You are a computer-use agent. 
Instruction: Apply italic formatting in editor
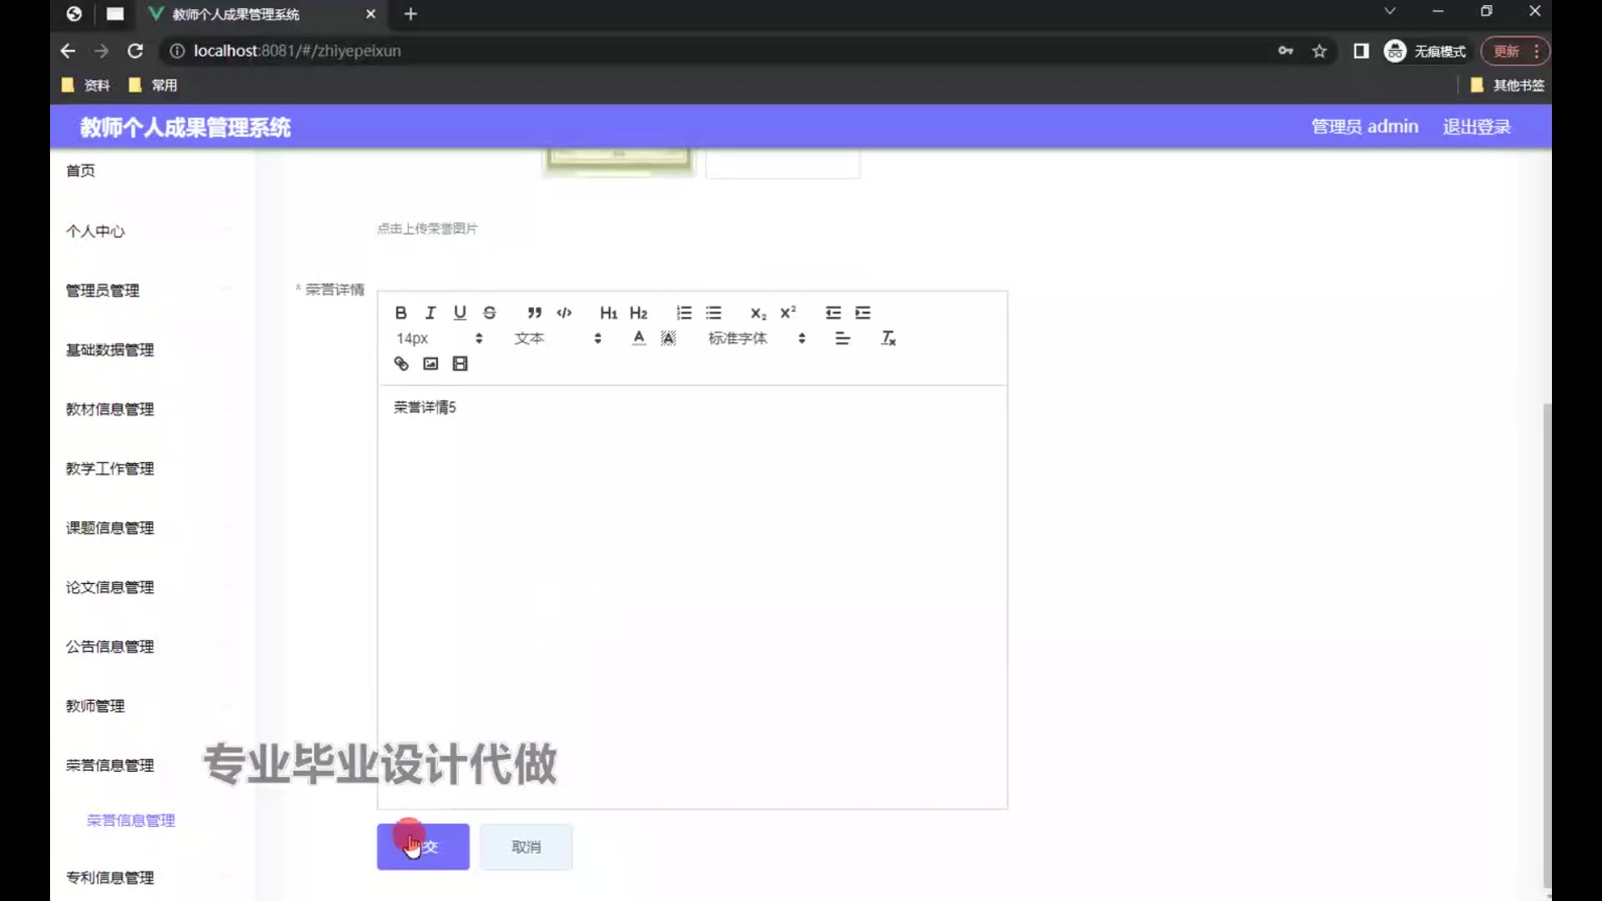pyautogui.click(x=431, y=313)
